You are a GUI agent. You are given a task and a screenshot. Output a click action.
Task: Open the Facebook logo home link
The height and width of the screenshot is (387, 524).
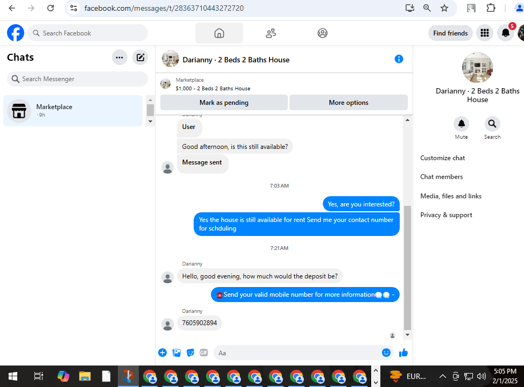tap(16, 33)
